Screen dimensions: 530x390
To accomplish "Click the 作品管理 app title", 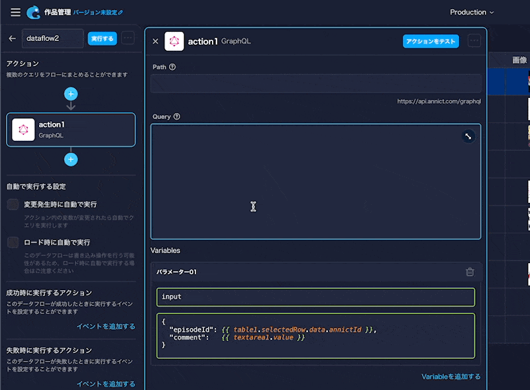I will [58, 13].
